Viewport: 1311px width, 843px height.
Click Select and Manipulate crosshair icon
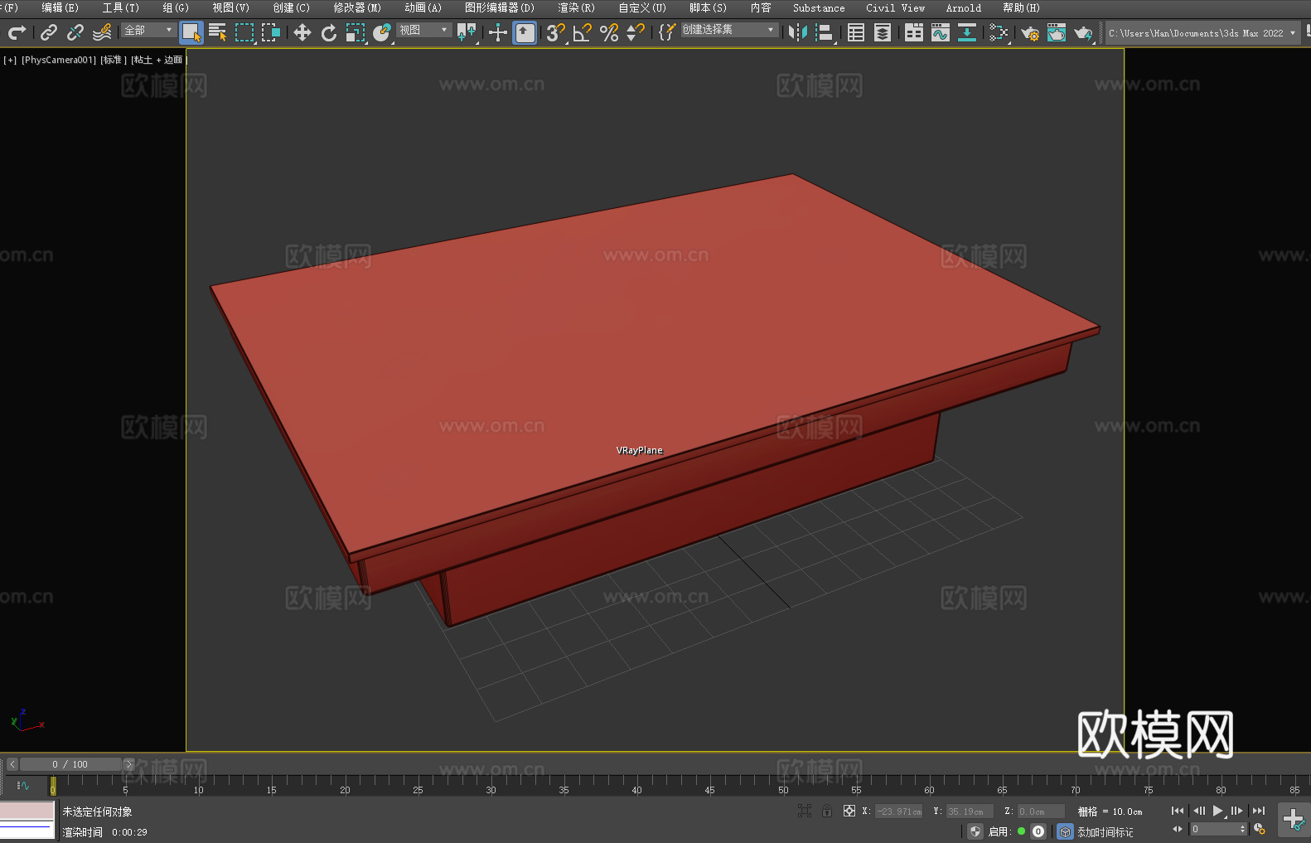[498, 32]
